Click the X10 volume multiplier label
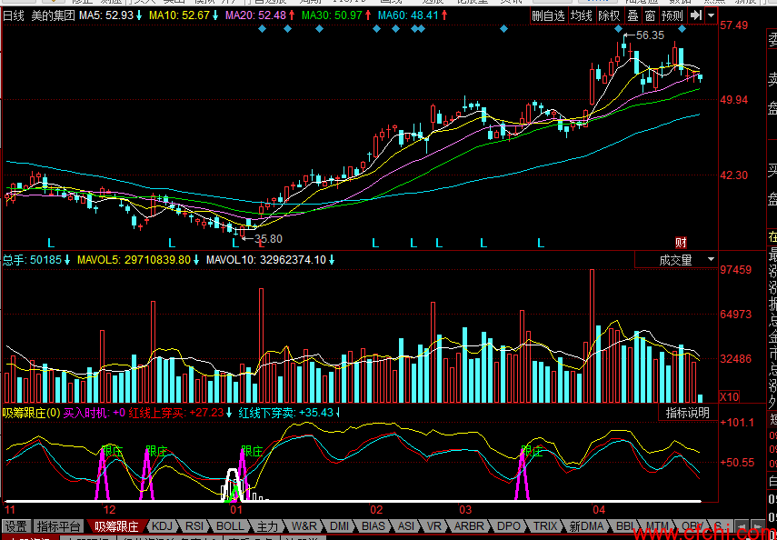 click(x=730, y=396)
